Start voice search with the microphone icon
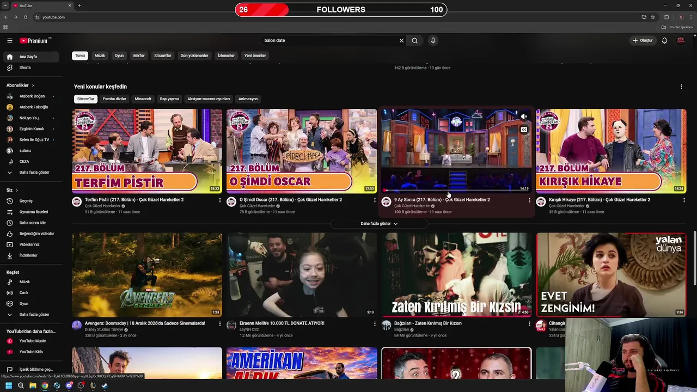The height and width of the screenshot is (392, 697). click(433, 40)
